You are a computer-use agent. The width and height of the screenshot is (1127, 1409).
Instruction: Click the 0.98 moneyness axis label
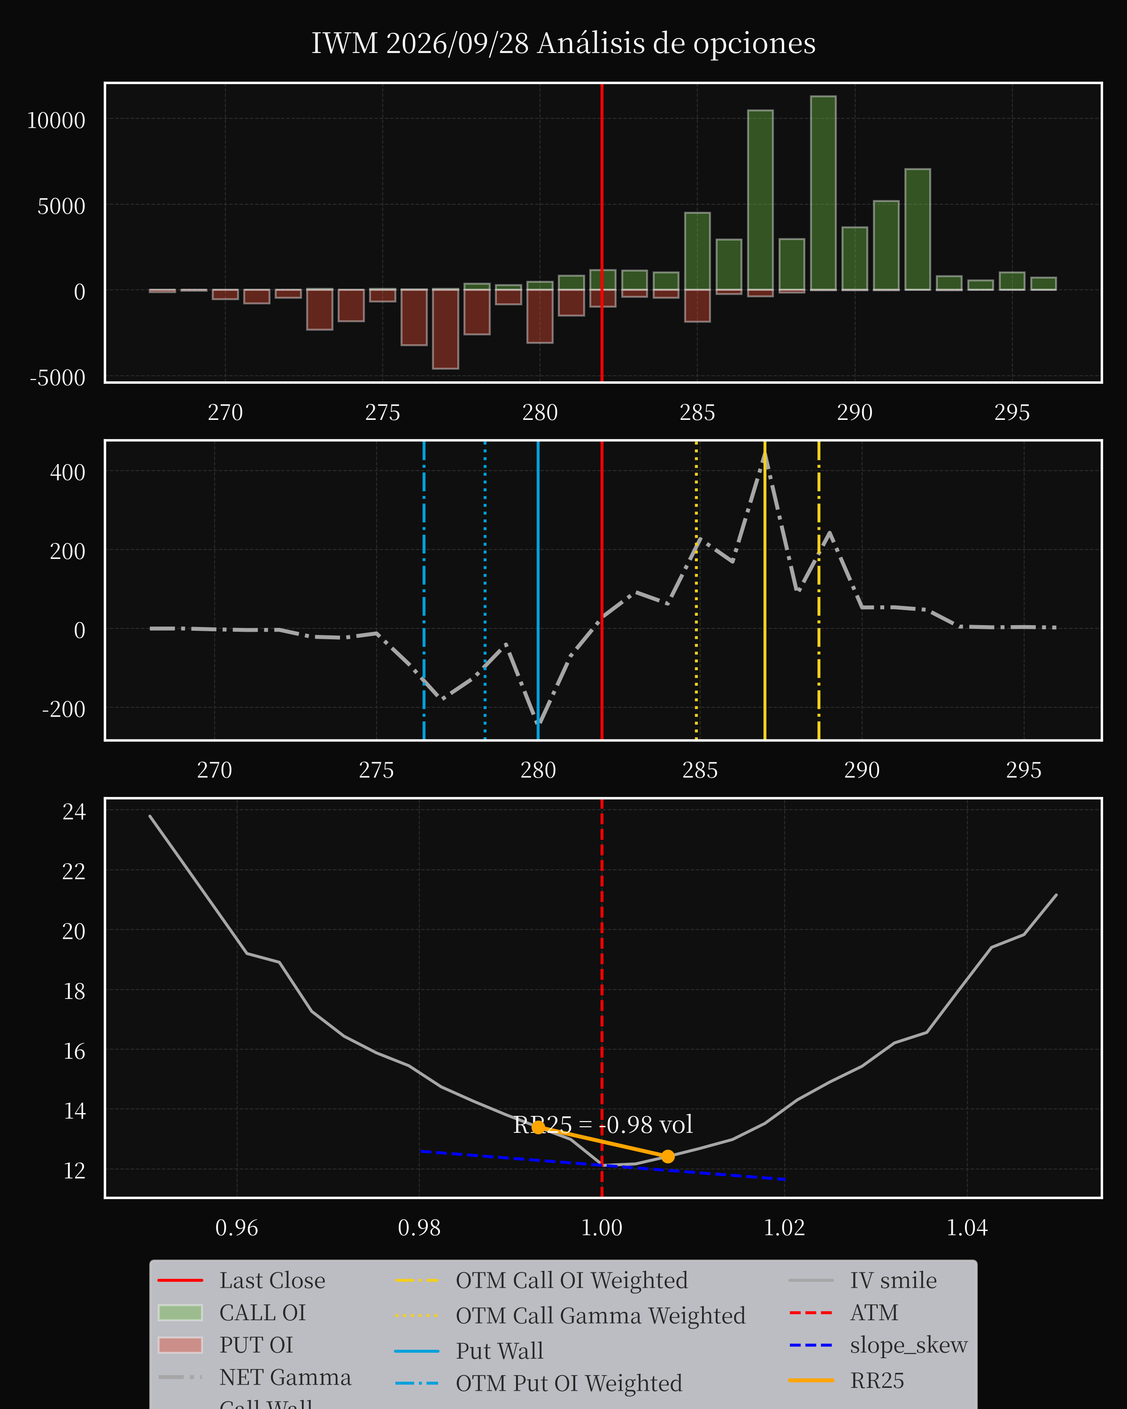(x=419, y=1227)
